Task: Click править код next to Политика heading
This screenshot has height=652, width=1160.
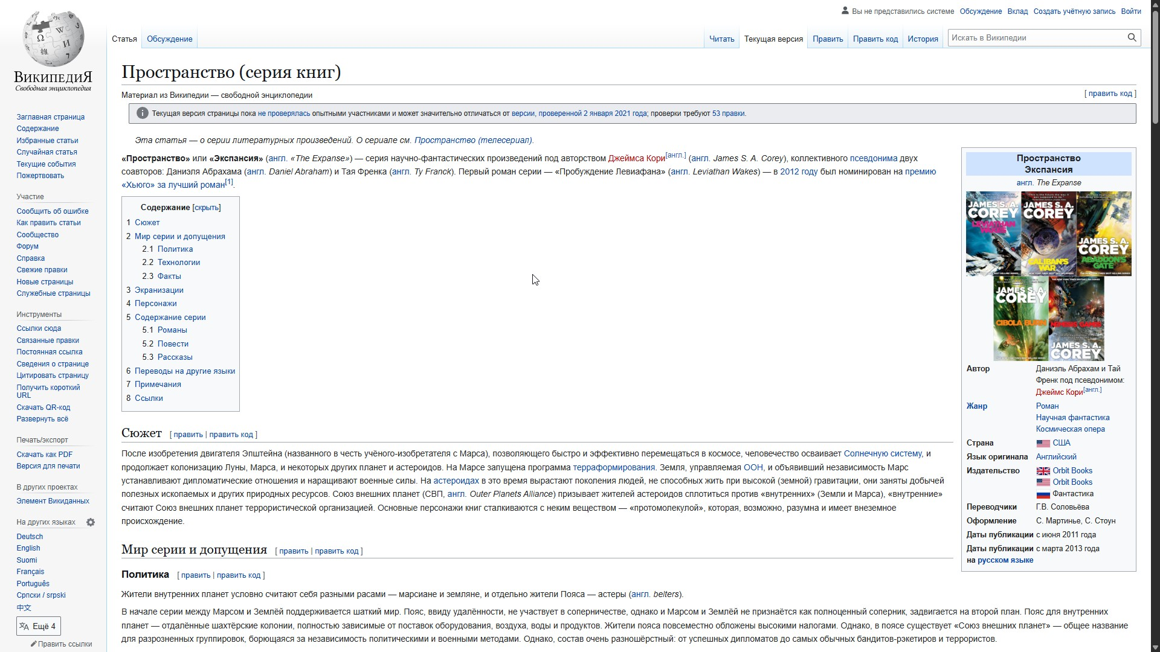Action: pos(239,575)
